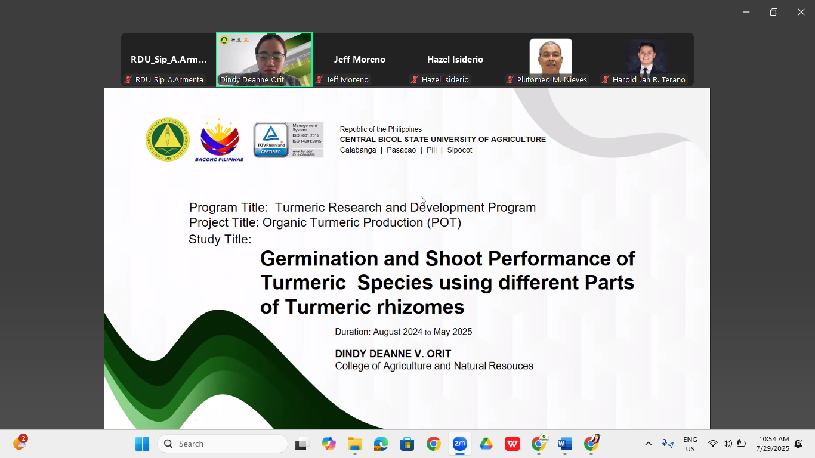Expand the hidden system tray icons
815x458 pixels.
(648, 444)
